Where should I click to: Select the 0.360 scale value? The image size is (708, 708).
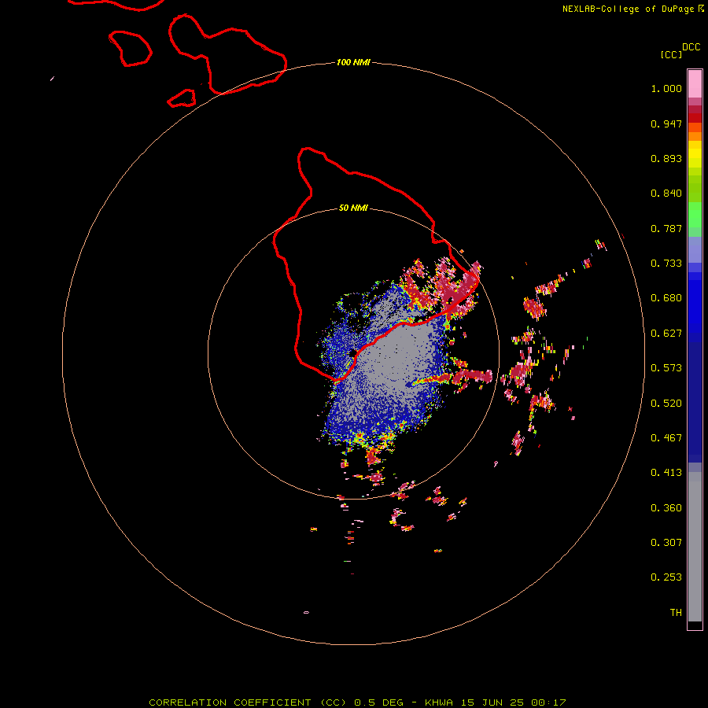click(666, 508)
